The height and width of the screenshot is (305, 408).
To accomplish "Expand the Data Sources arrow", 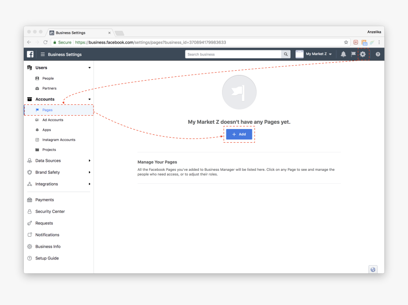I will (x=90, y=161).
